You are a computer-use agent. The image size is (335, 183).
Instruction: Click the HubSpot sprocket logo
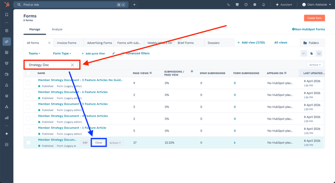[x=7, y=4]
